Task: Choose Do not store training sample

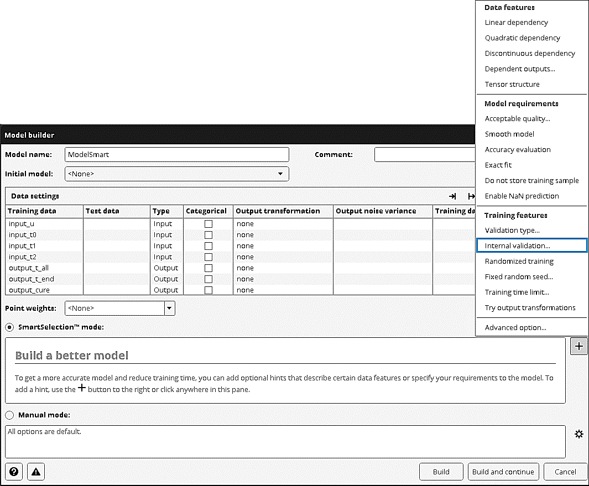Action: (x=531, y=181)
